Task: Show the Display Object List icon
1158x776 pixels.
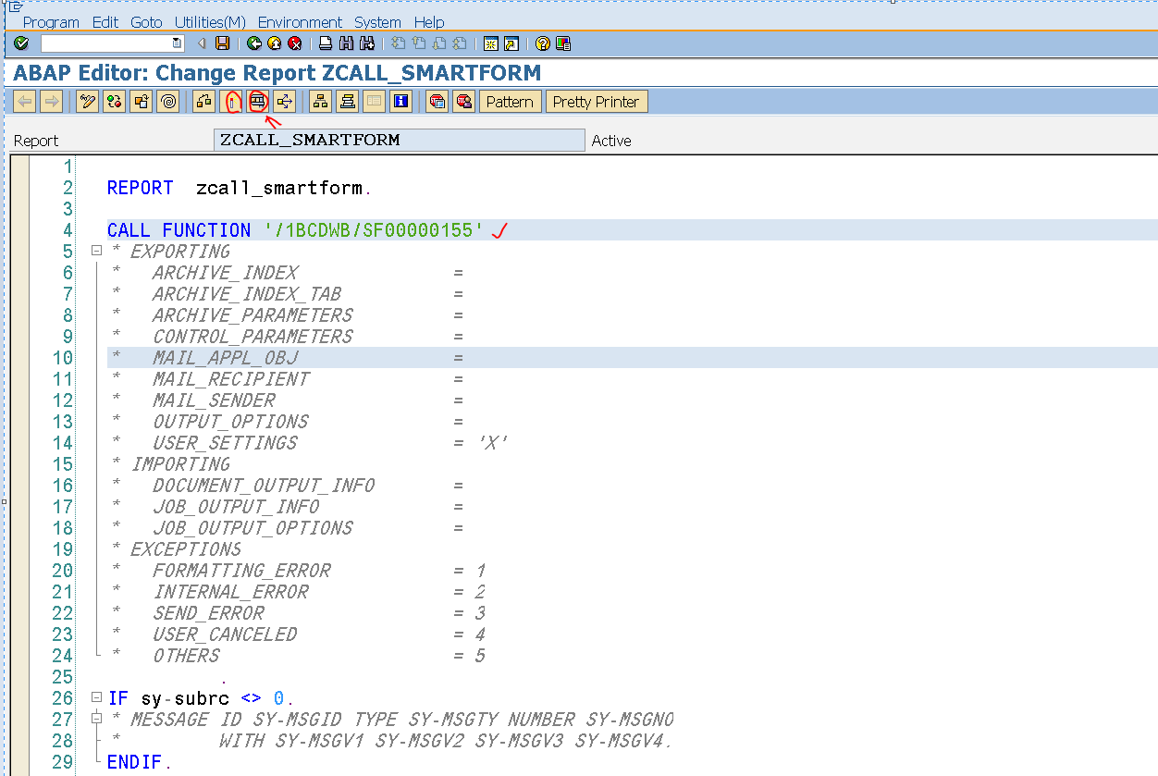Action: (x=320, y=102)
